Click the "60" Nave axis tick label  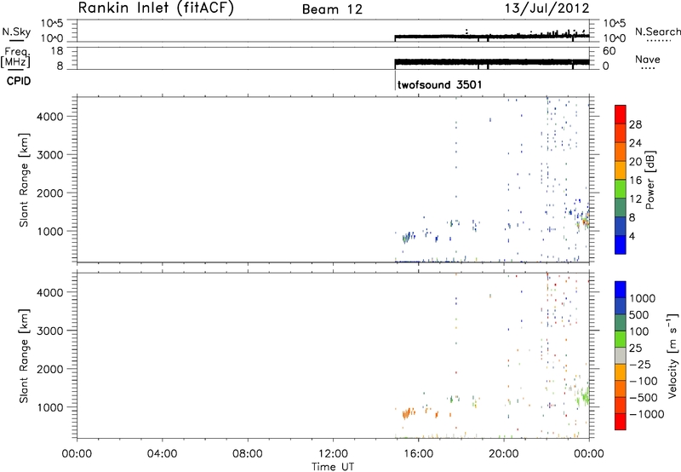click(x=609, y=51)
